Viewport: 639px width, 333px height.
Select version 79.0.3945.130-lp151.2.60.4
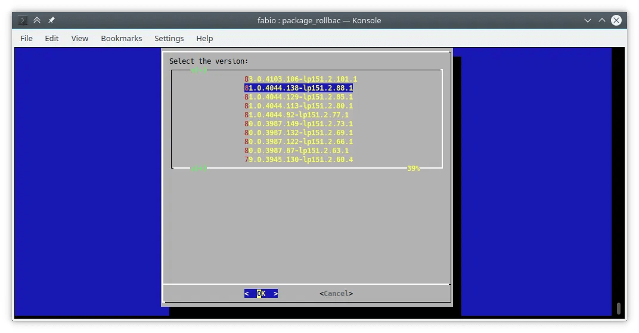pyautogui.click(x=299, y=160)
